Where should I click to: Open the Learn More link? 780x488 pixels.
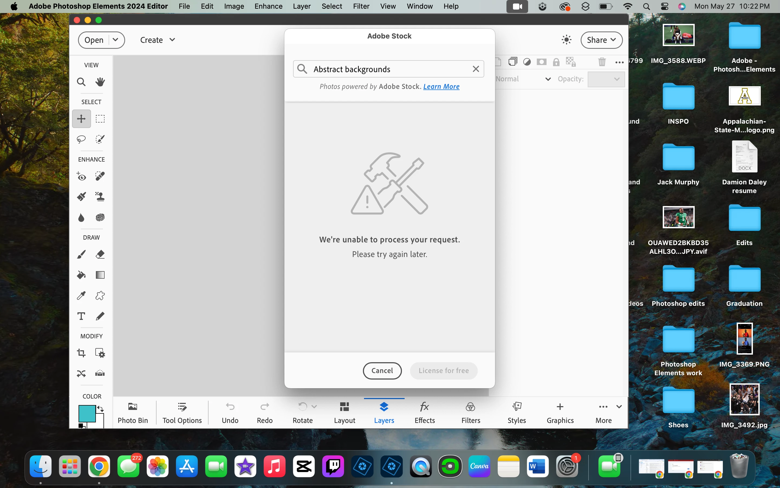tap(441, 86)
